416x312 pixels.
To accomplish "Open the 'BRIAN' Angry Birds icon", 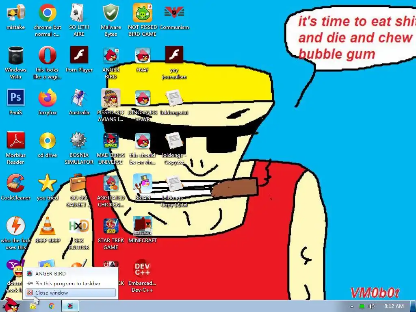I will (143, 187).
